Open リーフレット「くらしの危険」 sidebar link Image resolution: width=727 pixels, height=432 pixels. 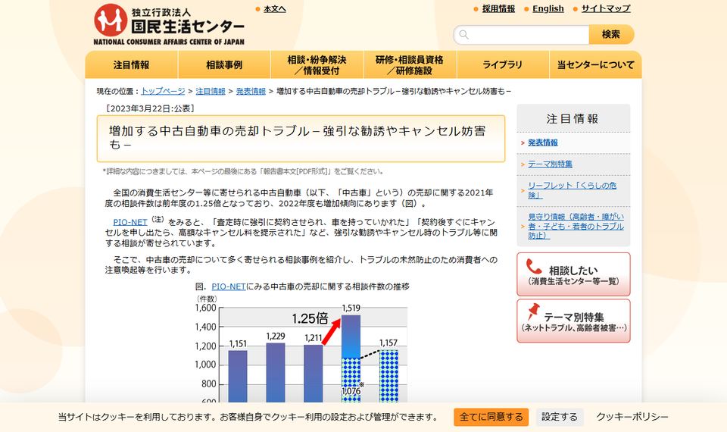tap(573, 190)
